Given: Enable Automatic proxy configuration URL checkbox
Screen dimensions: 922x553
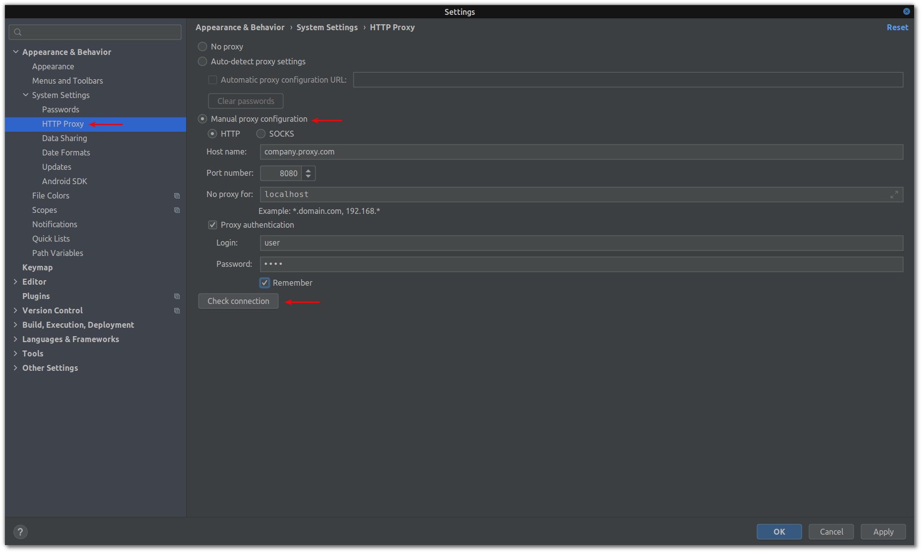Looking at the screenshot, I should click(212, 80).
